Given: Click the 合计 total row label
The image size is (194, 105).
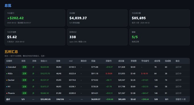Looking at the screenshot, I should tap(8, 99).
